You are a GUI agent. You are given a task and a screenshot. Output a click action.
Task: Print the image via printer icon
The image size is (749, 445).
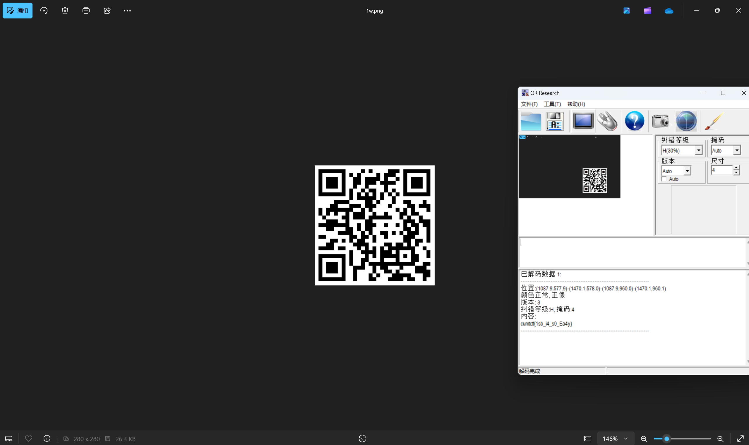[86, 11]
